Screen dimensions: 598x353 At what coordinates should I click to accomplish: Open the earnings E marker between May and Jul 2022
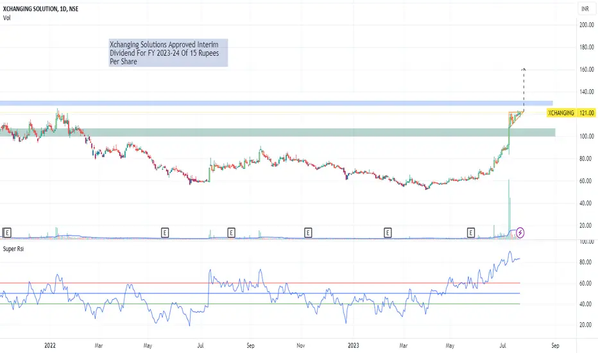pyautogui.click(x=165, y=232)
